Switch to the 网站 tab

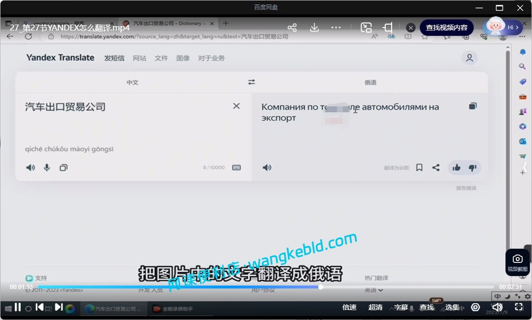(x=139, y=58)
